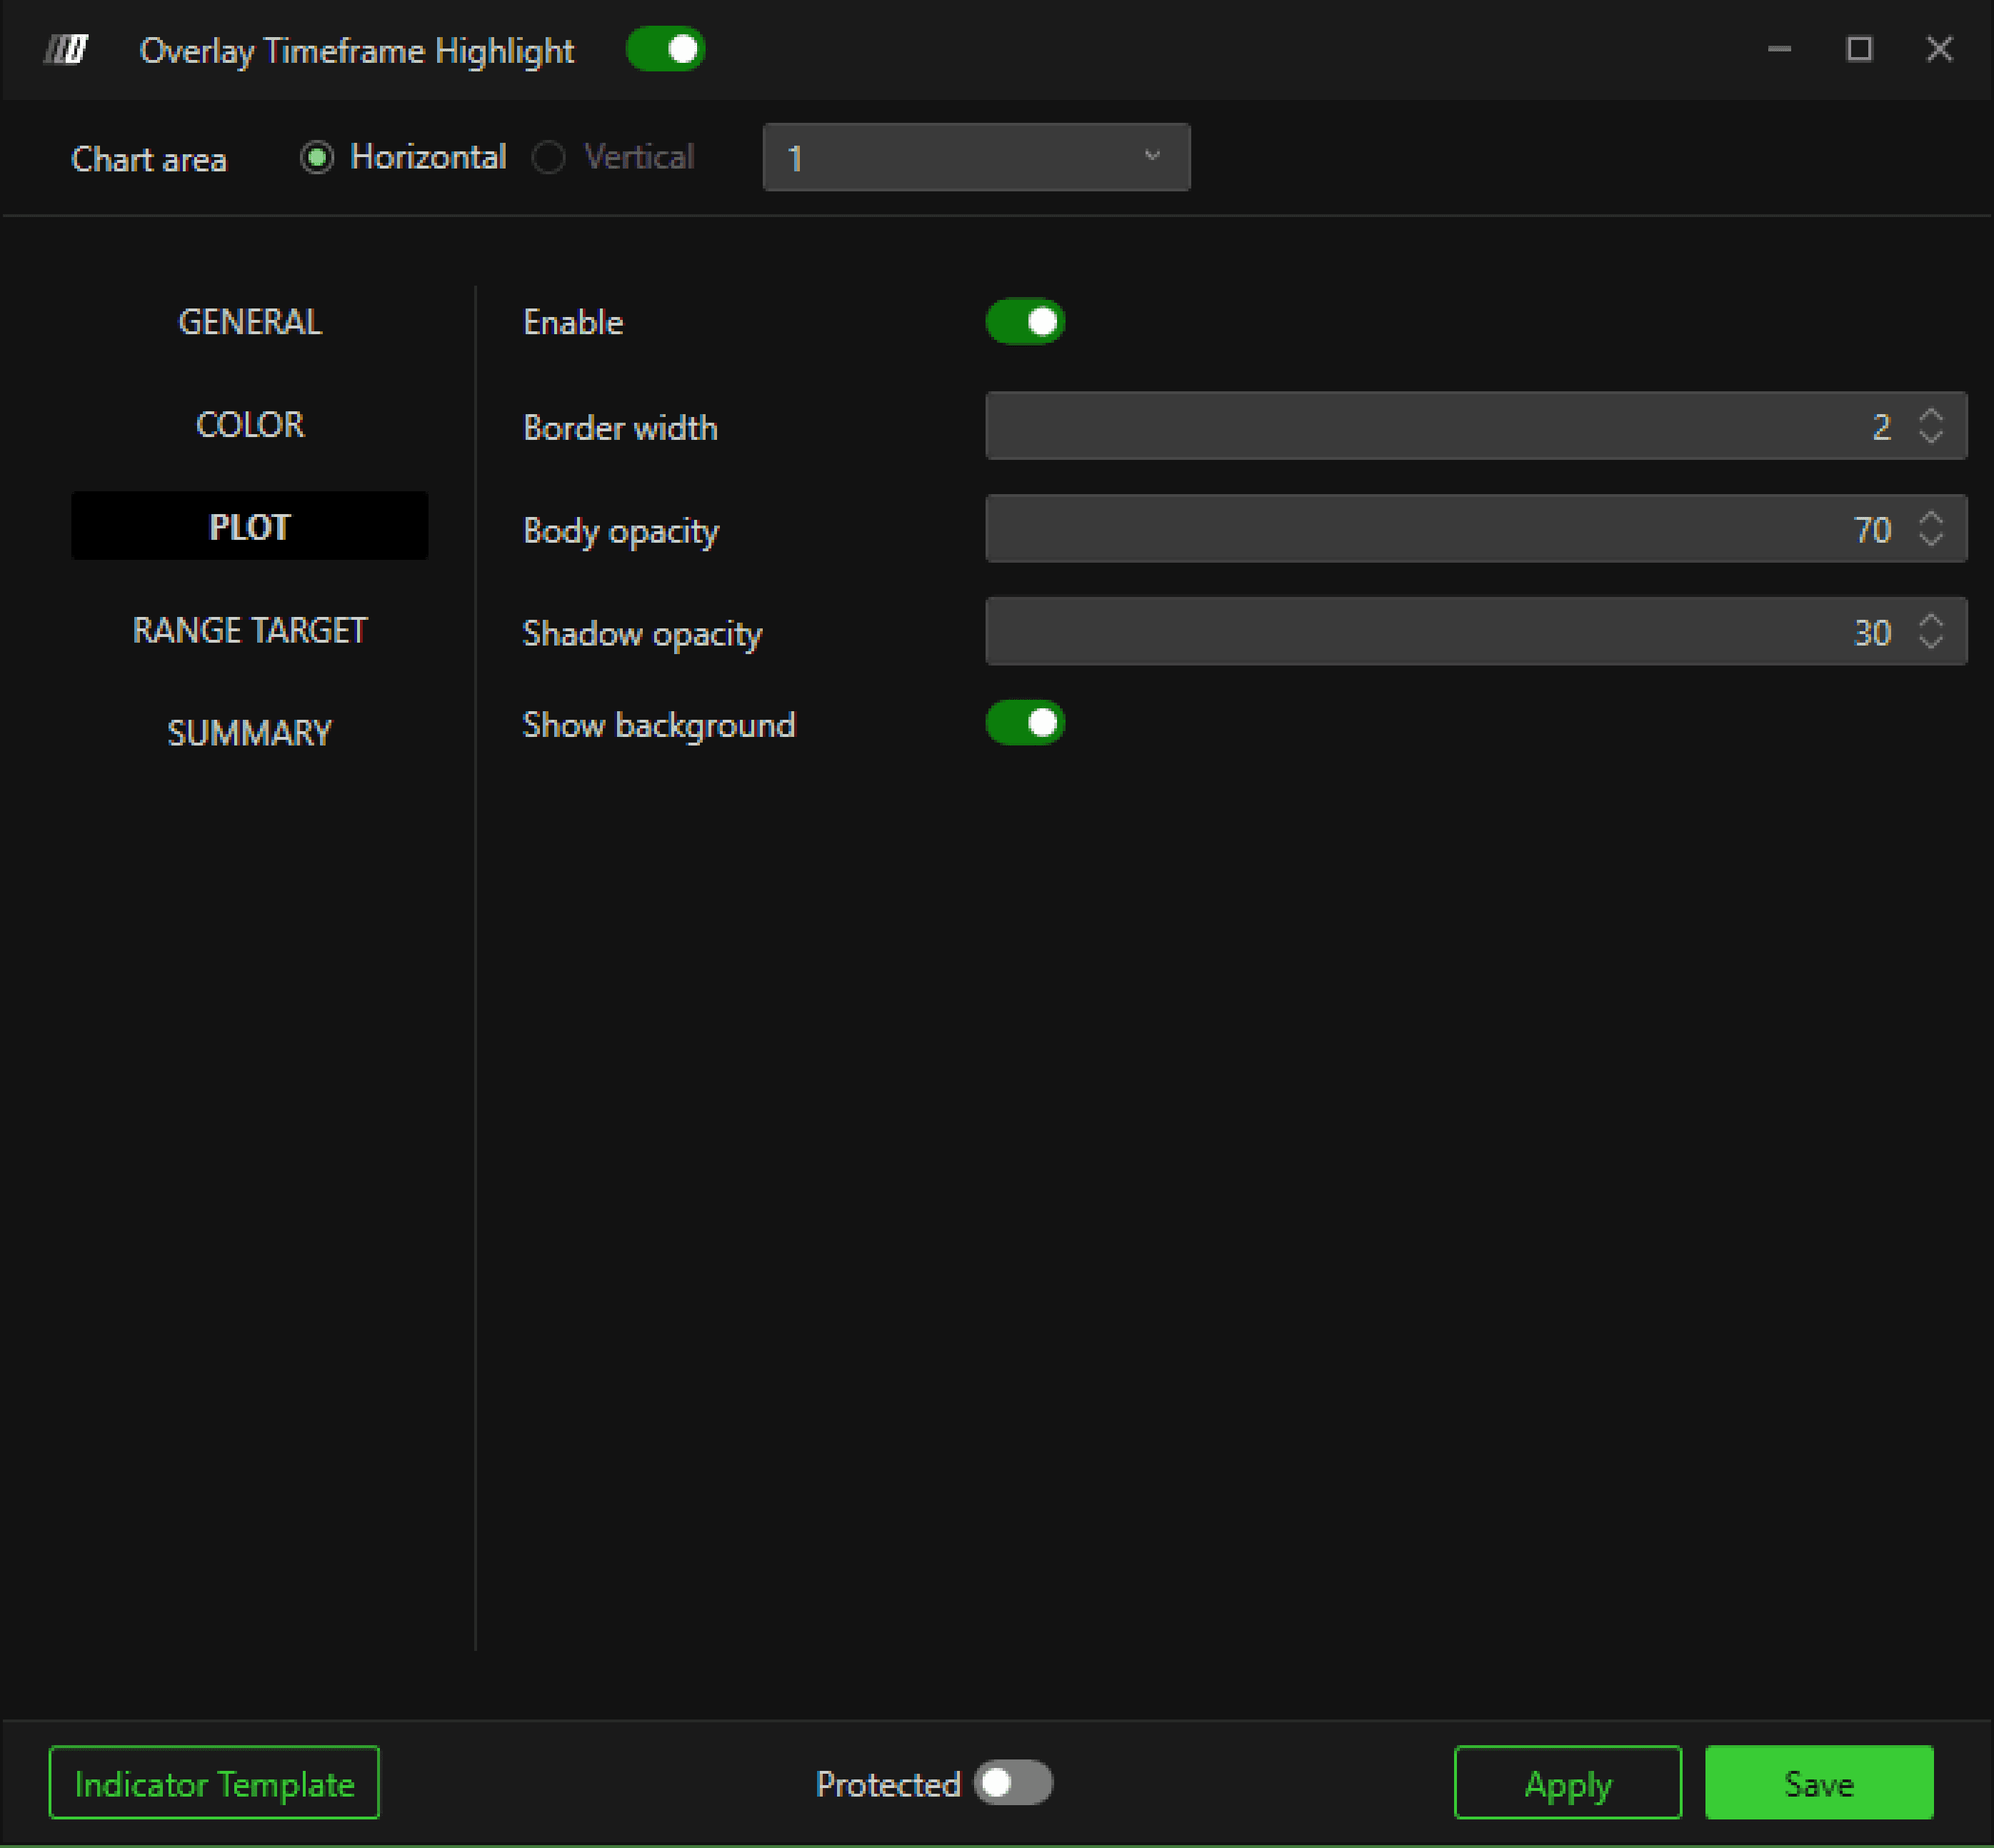1994x1848 pixels.
Task: Turn off Show background toggle
Action: click(1025, 723)
